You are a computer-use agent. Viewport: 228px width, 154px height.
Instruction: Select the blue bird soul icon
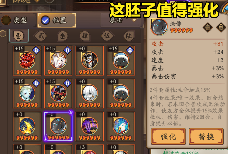point(121,126)
